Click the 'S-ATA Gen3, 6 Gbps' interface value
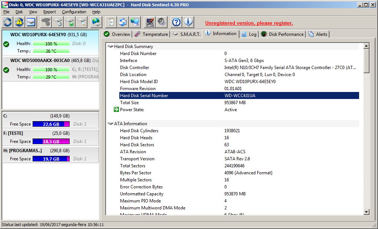This screenshot has height=229, width=378. click(x=244, y=61)
